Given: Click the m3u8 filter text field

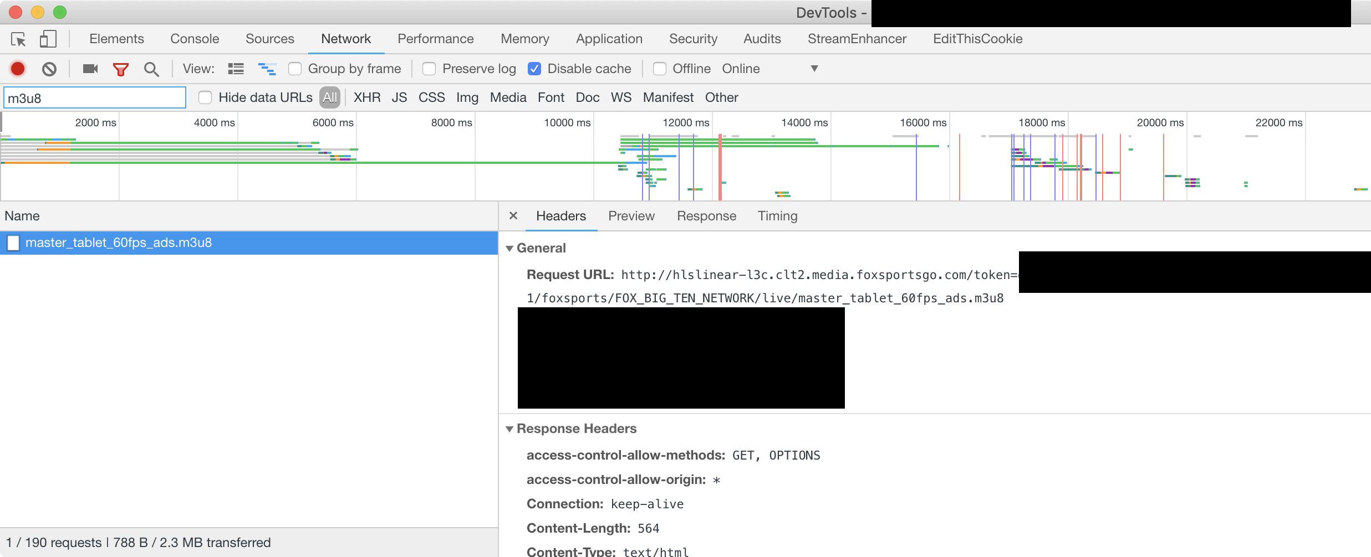Looking at the screenshot, I should (95, 98).
